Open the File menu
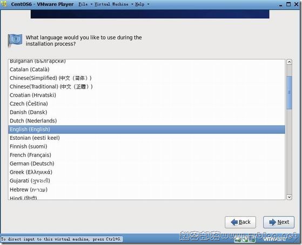The image size is (302, 245). [x=85, y=4]
